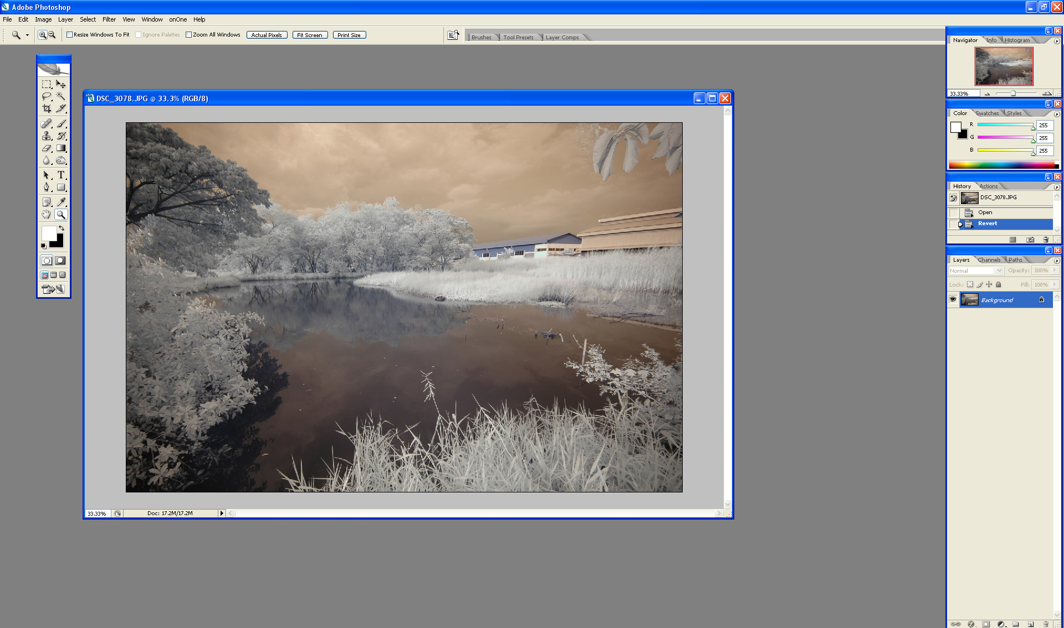Select the Clone Stamp tool
This screenshot has height=628, width=1064.
click(x=47, y=136)
